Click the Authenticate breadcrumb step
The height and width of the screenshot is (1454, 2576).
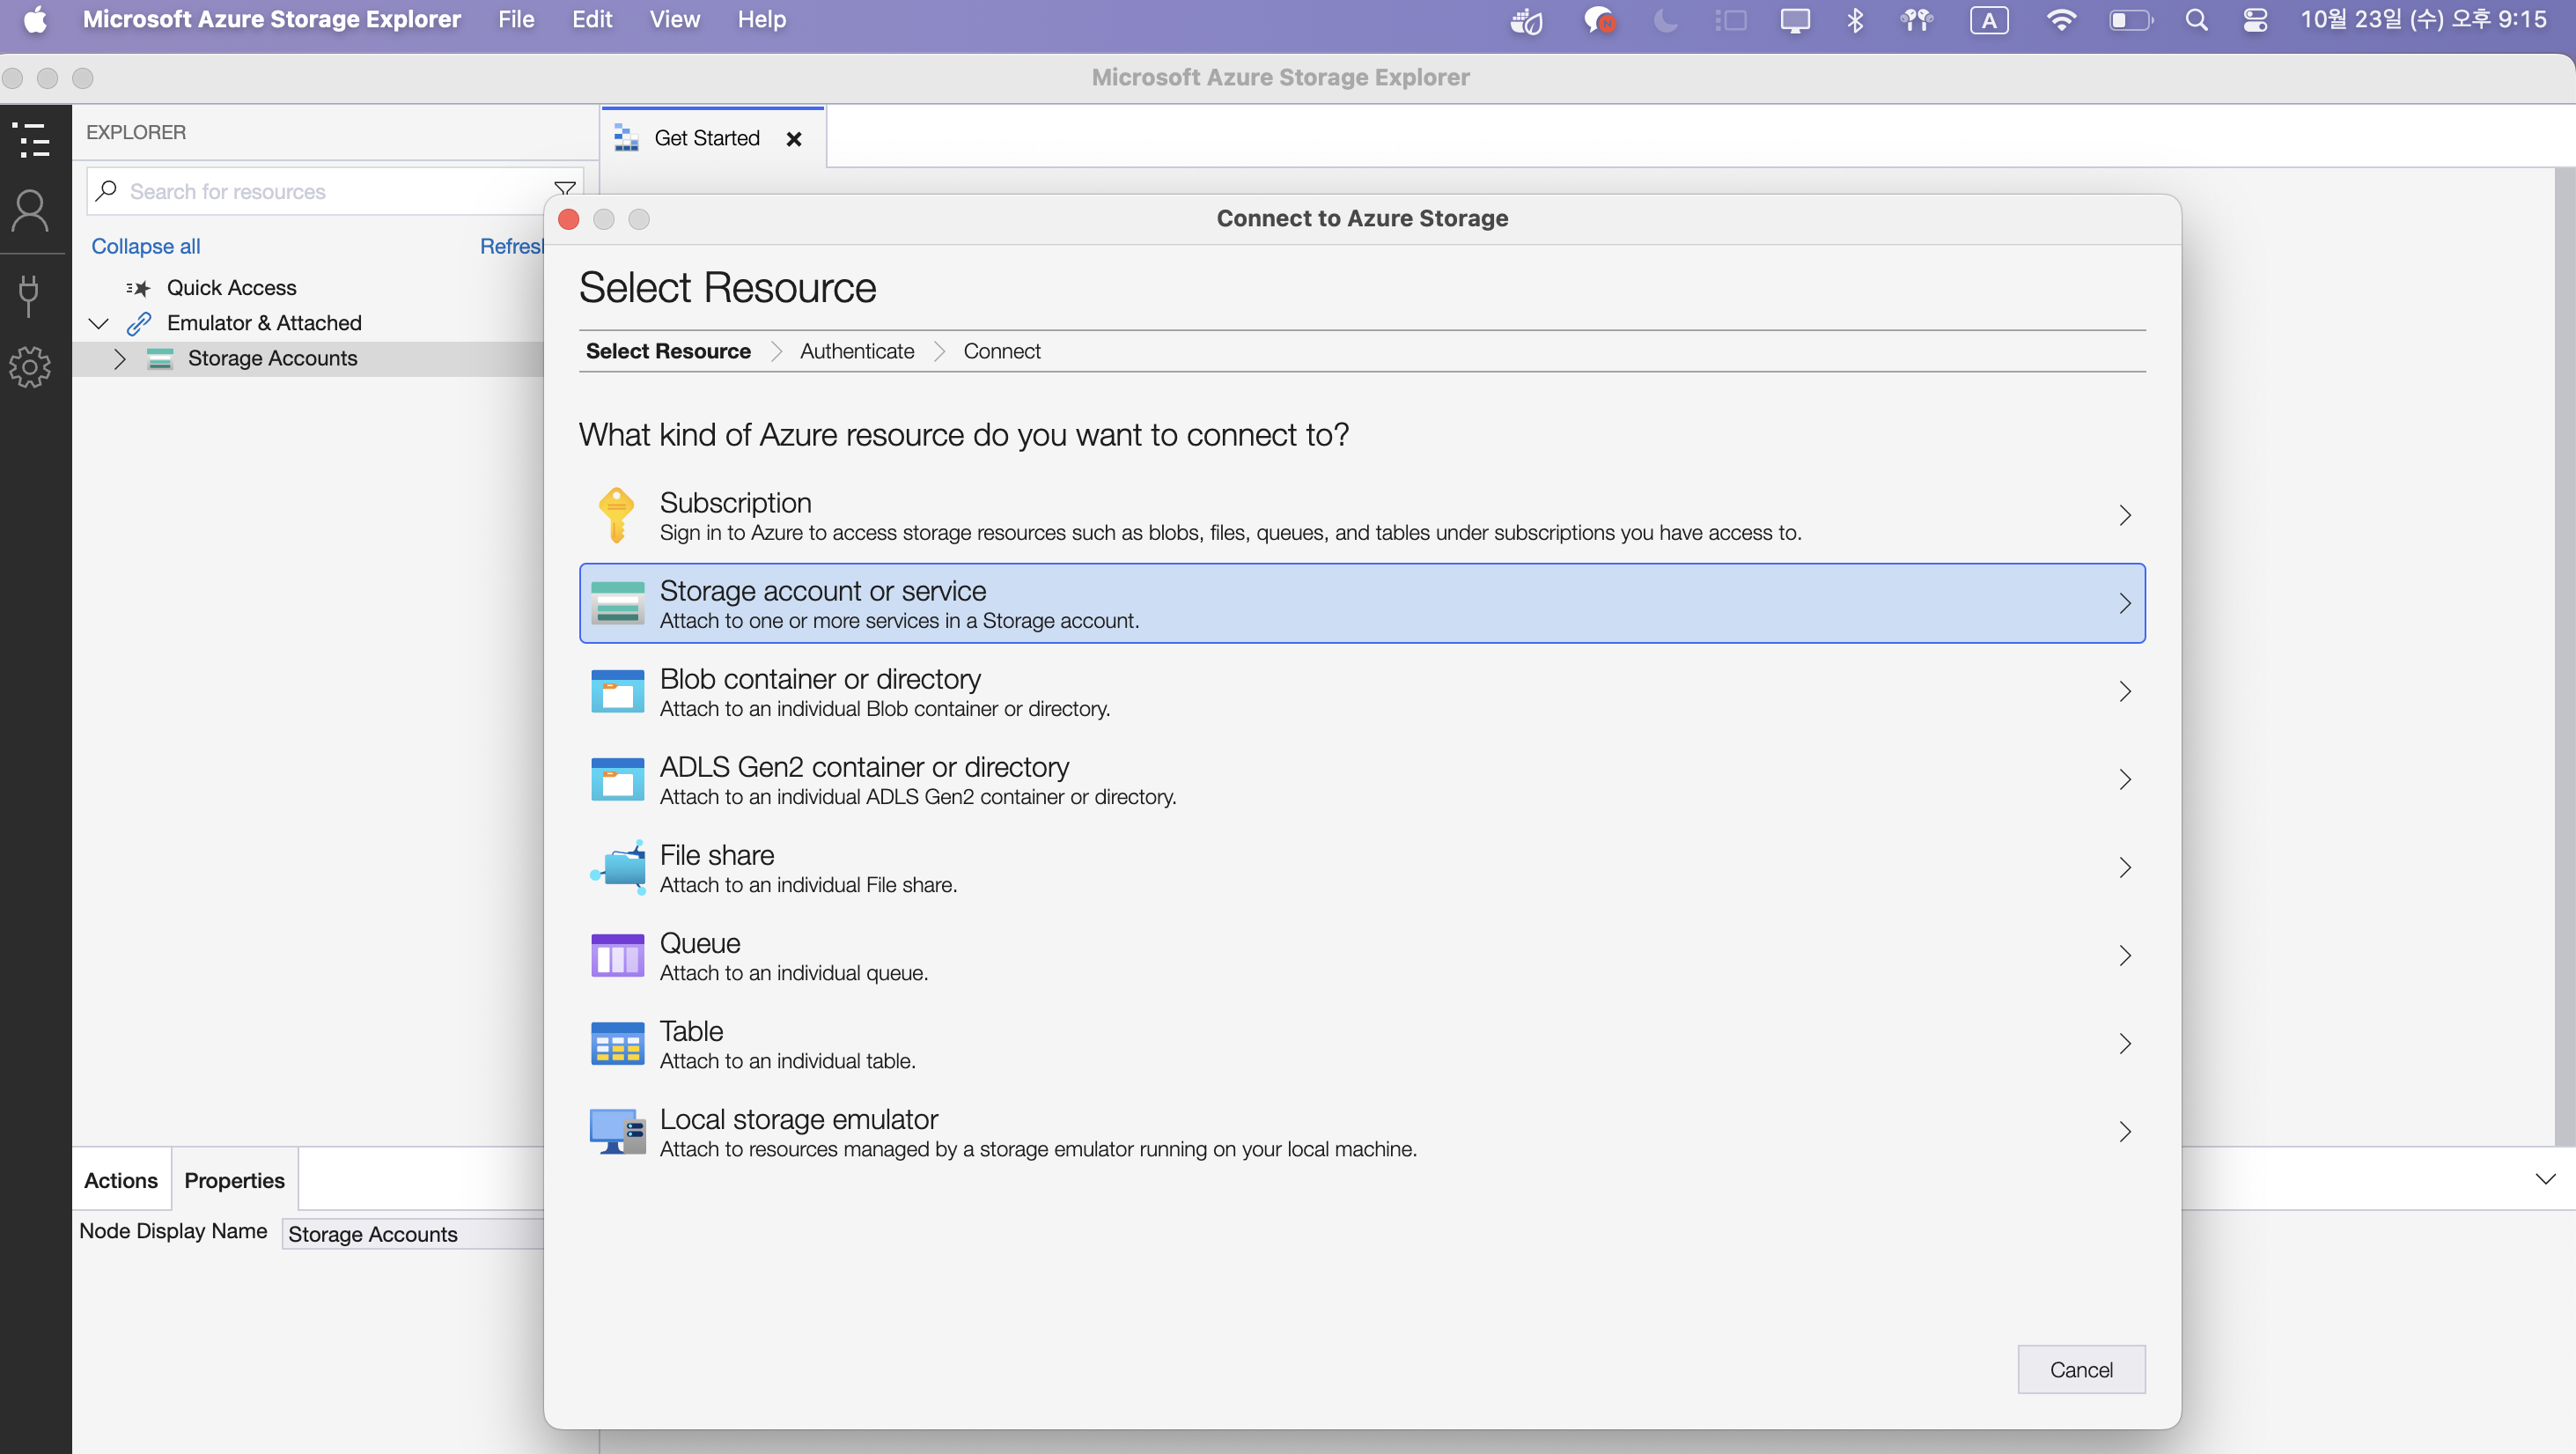(855, 349)
